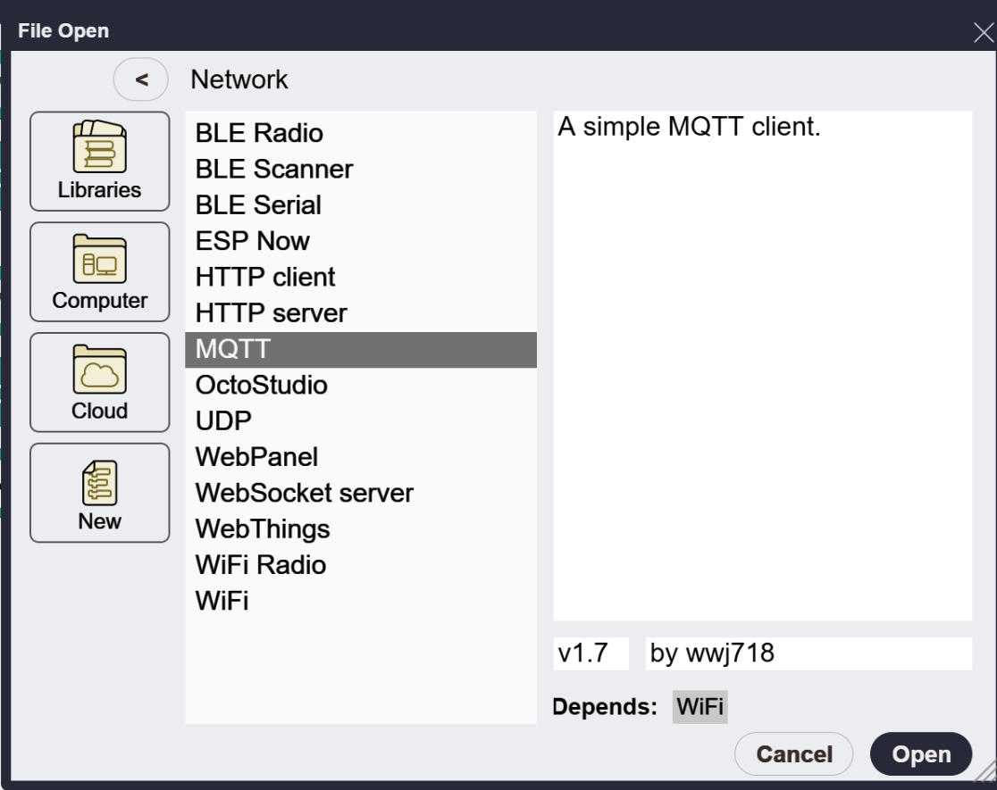Screen dimensions: 997x790
Task: Select WebThings library
Action: tap(361, 529)
